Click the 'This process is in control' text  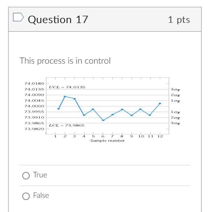click(x=65, y=61)
